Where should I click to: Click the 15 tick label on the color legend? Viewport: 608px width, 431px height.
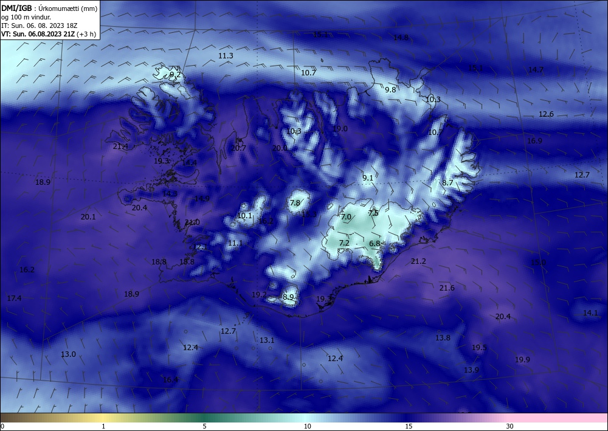[x=409, y=427]
